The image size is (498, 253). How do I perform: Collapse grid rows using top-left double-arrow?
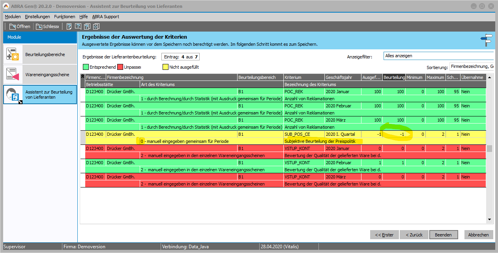point(82,77)
